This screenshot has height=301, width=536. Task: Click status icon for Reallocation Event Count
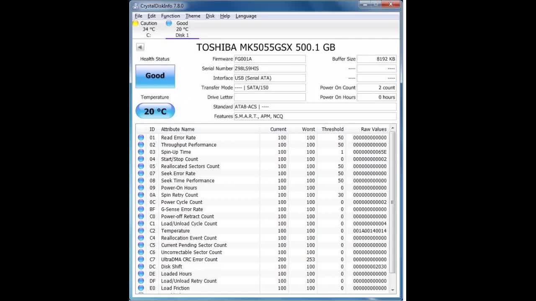click(141, 238)
